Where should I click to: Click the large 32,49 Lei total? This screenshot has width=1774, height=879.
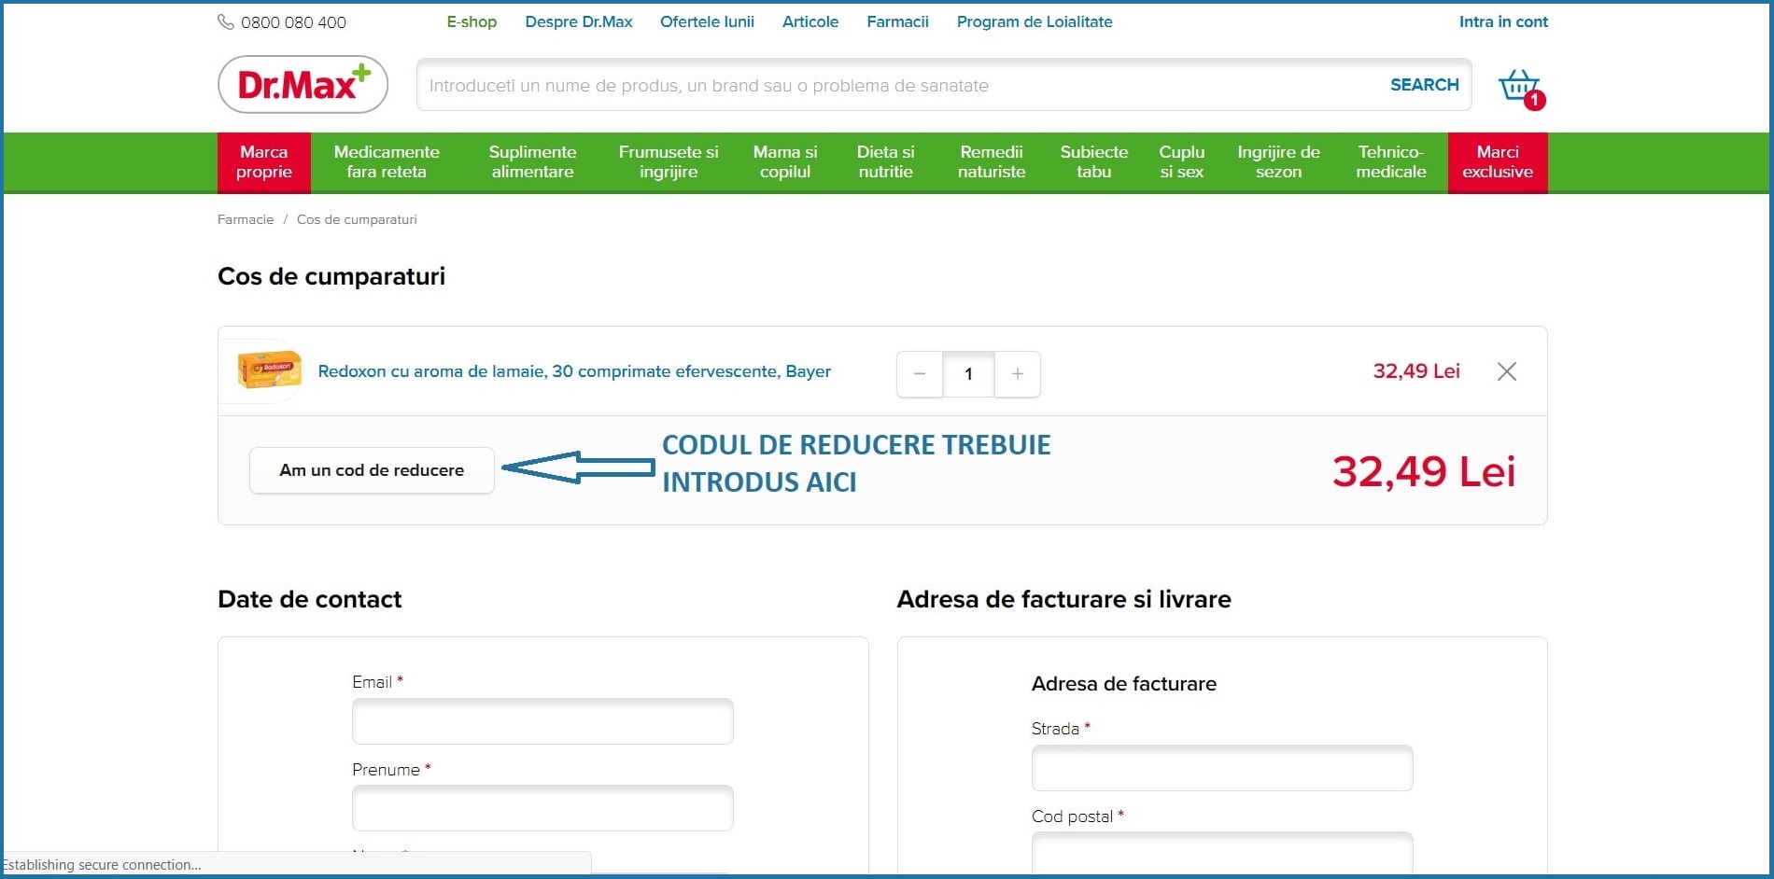click(x=1424, y=471)
